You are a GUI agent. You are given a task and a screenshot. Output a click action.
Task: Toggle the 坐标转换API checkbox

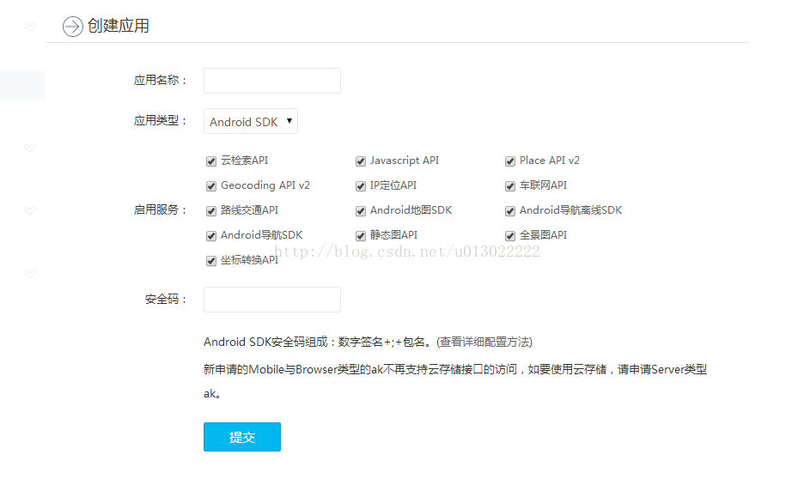click(211, 261)
